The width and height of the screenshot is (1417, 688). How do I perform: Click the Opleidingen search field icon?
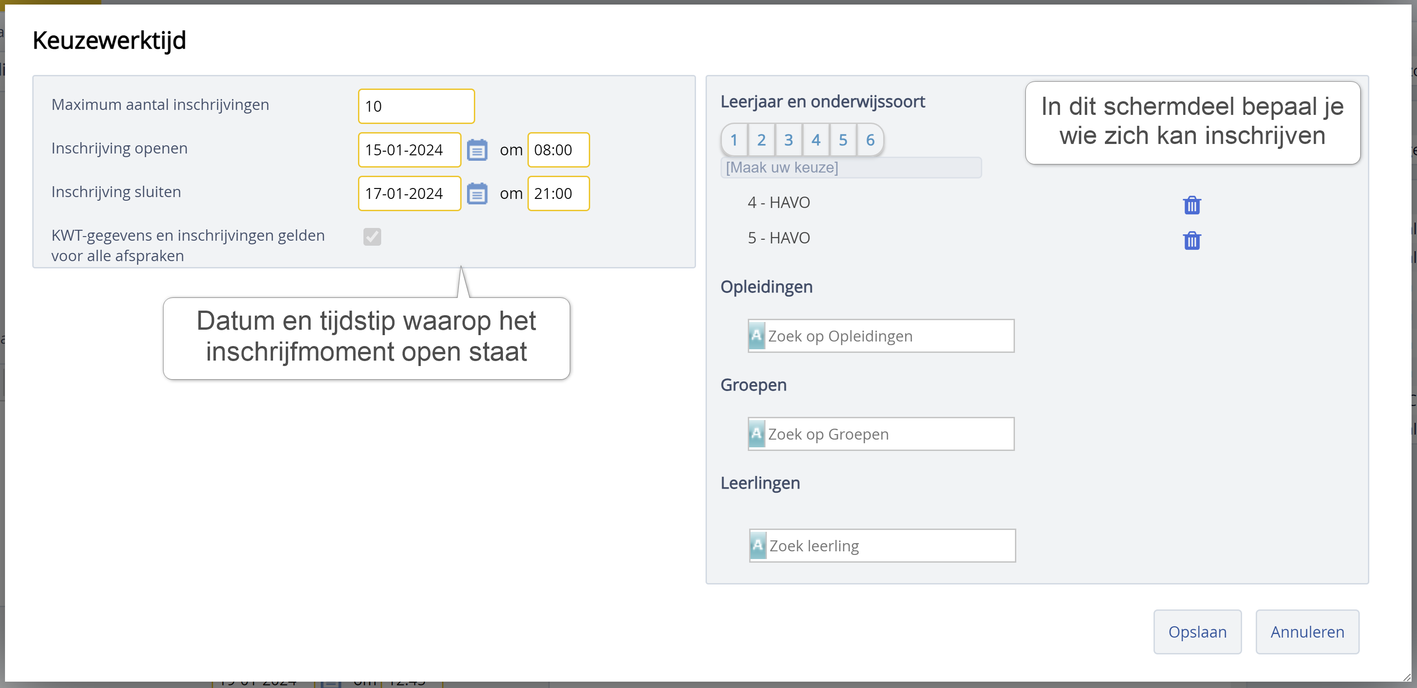pyautogui.click(x=757, y=336)
